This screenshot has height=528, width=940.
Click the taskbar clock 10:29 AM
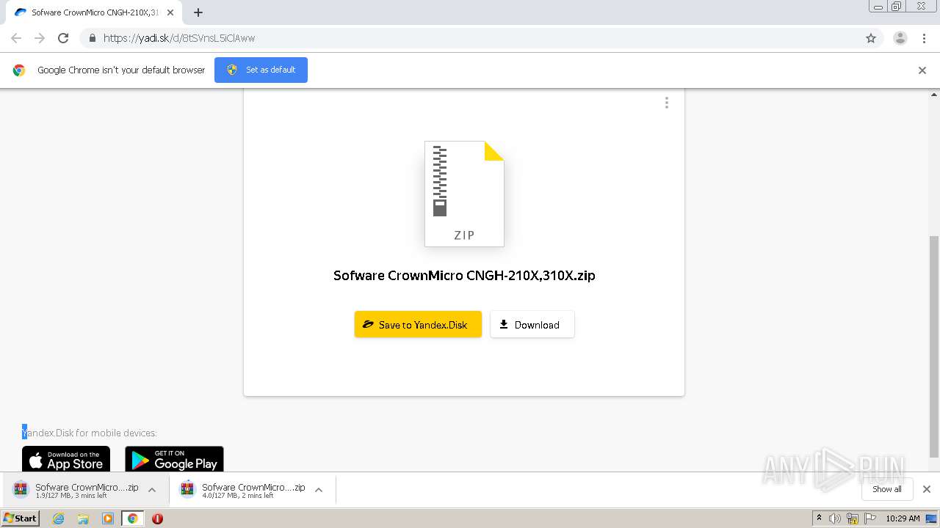coord(903,518)
